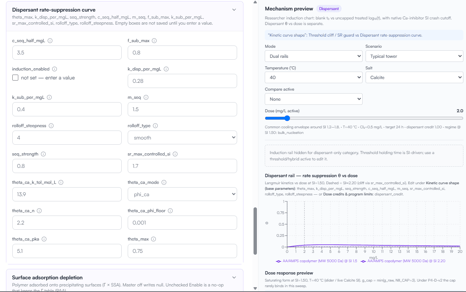Open info icon beside theta_ca_phi_floor
466x292 pixels.
click(170, 211)
